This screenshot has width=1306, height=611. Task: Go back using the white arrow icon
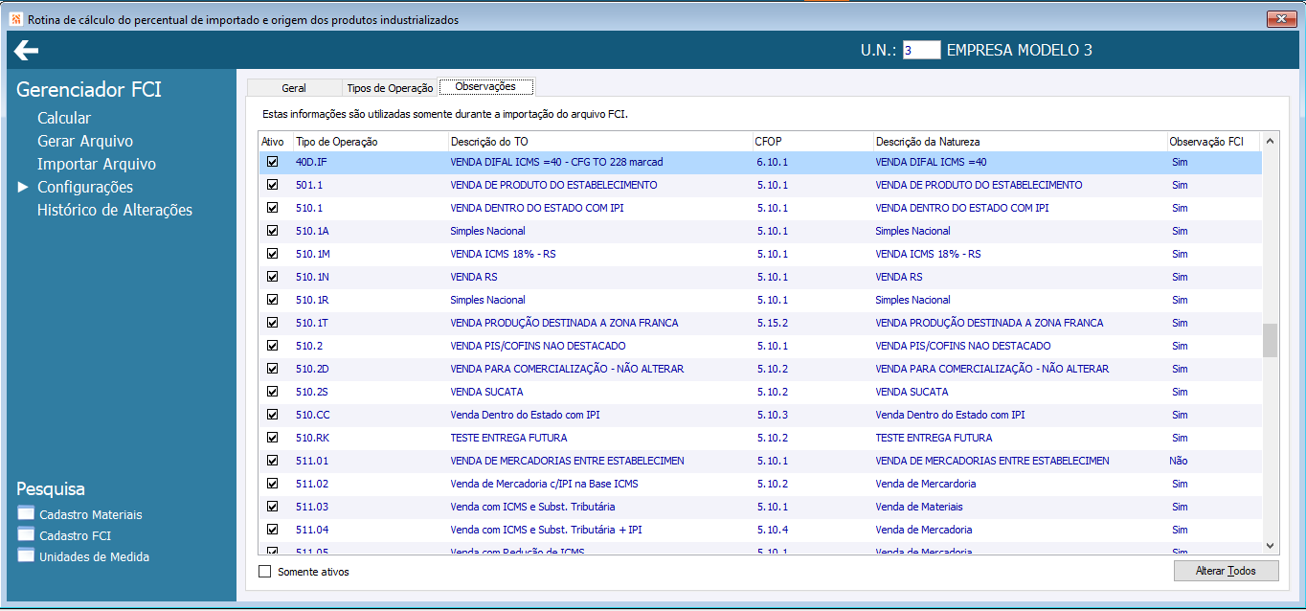tap(26, 51)
